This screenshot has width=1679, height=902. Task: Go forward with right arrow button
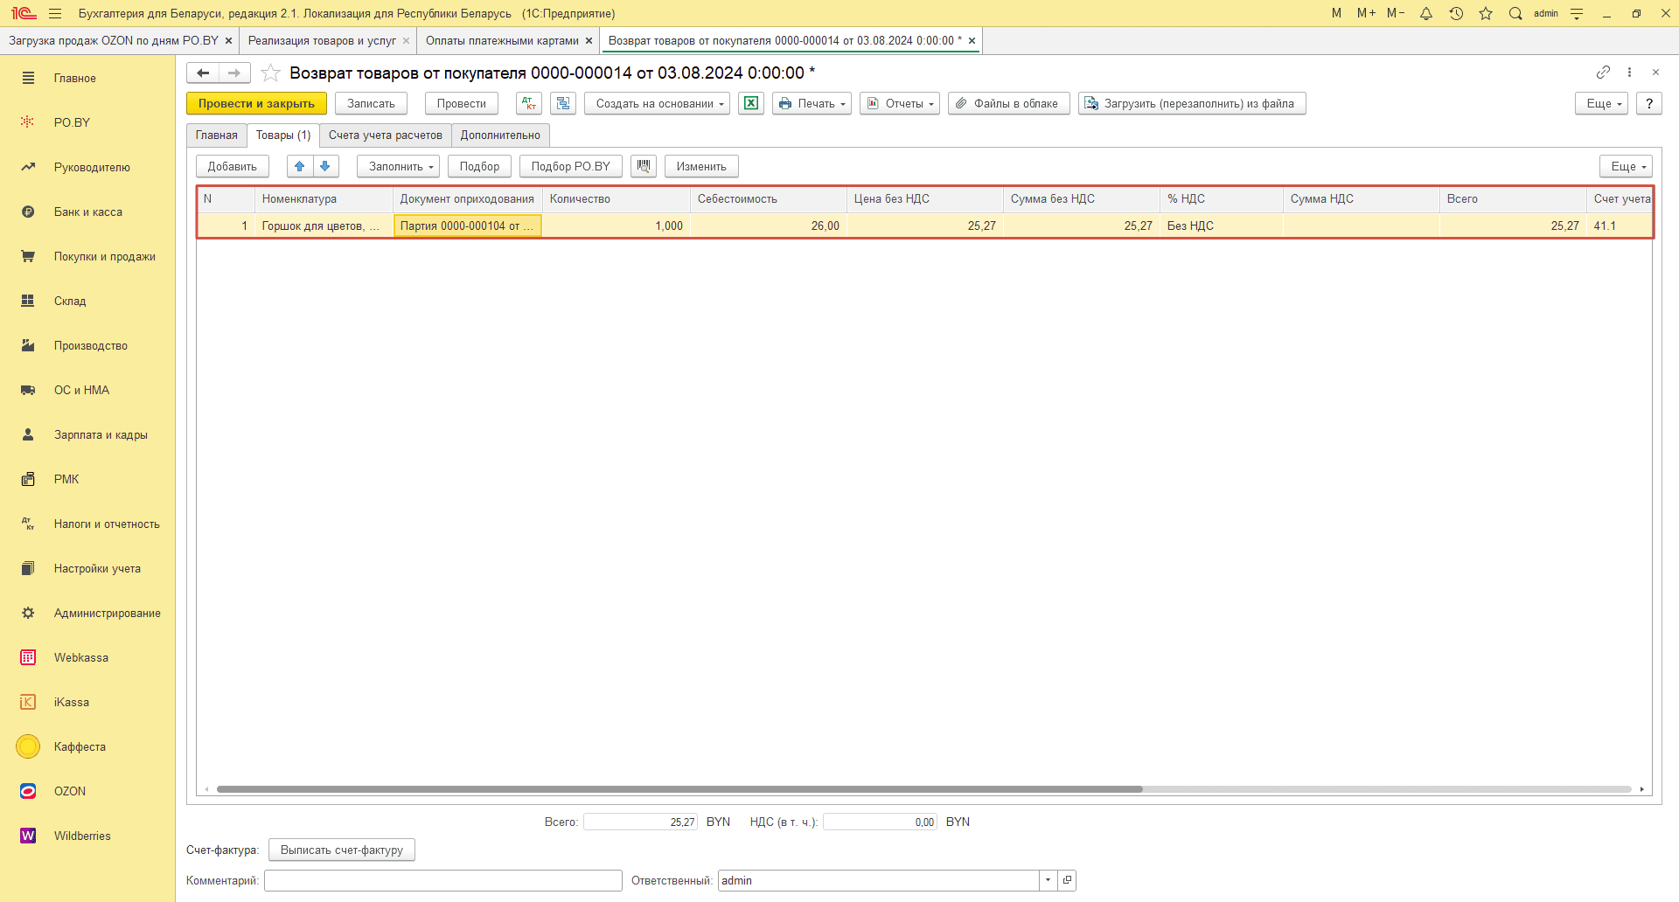coord(234,73)
